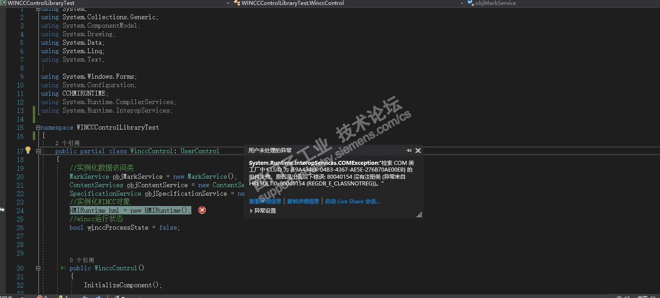The image size is (660, 298).
Task: Click line number 24 in the margin
Action: 20,210
